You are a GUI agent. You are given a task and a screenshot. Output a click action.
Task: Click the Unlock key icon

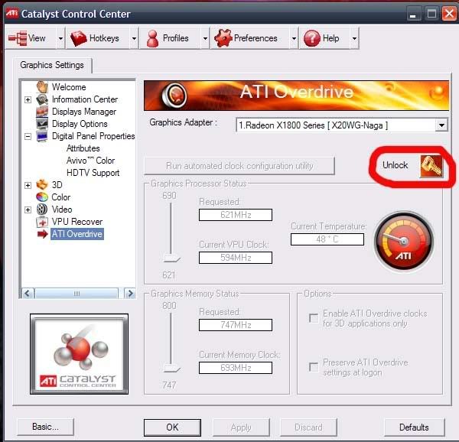[x=431, y=166]
